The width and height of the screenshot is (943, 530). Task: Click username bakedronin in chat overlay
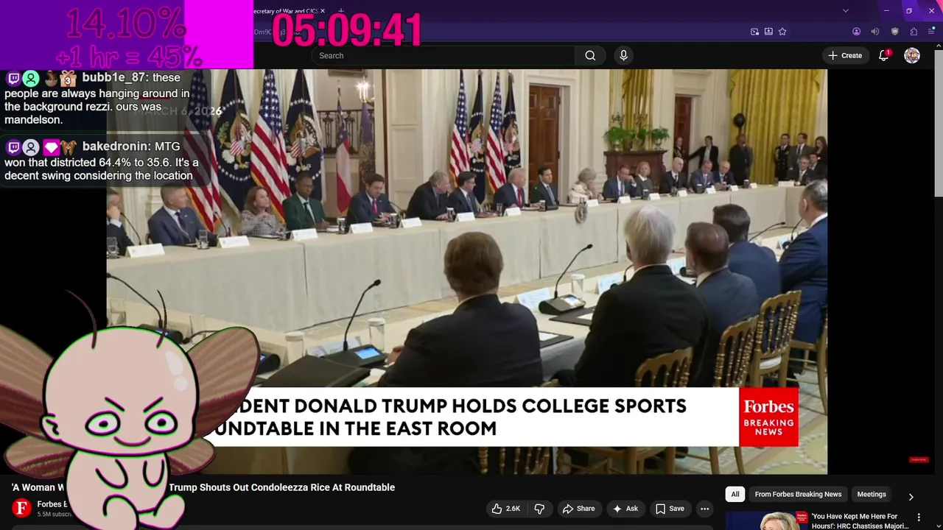coord(116,147)
